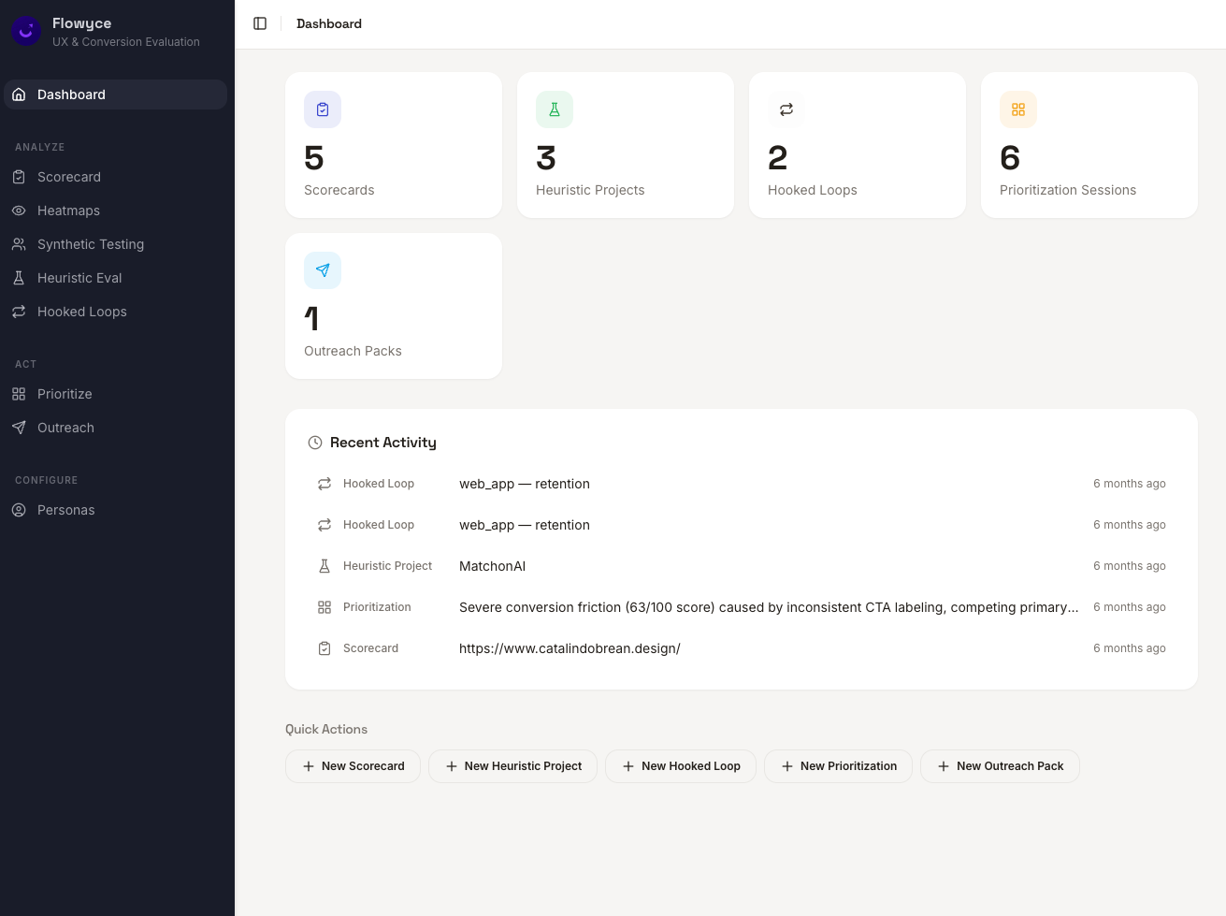Click the Prioritize grid icon in sidebar
1226x916 pixels.
[19, 394]
